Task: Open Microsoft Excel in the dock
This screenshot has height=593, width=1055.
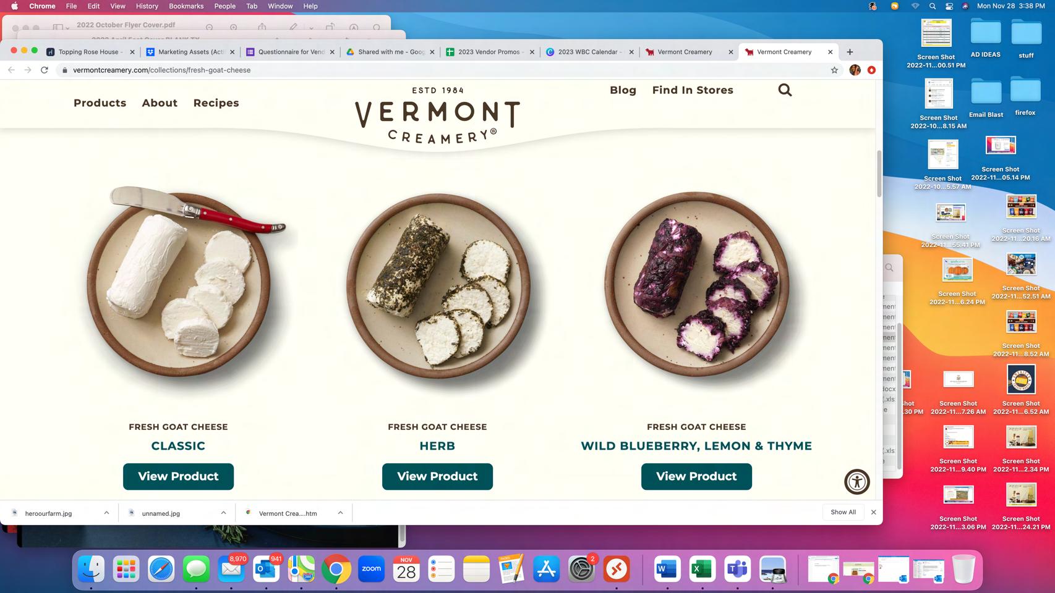Action: [701, 569]
